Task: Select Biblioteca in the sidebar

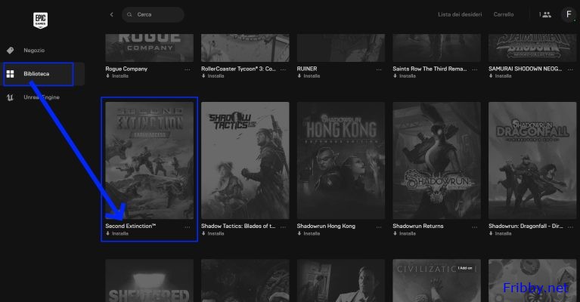Action: click(36, 74)
